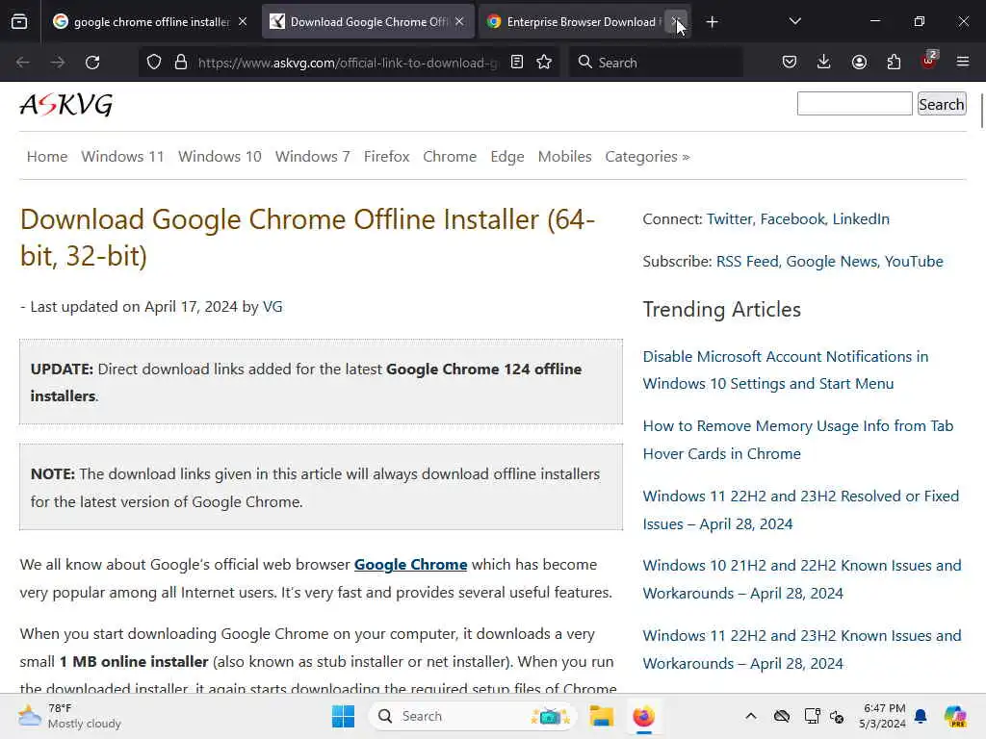Open YouTube subscribe link

pyautogui.click(x=914, y=262)
